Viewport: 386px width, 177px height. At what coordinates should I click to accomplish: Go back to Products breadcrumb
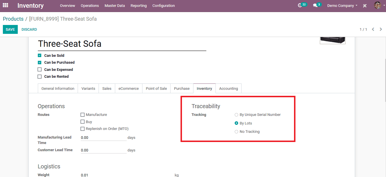(x=13, y=19)
